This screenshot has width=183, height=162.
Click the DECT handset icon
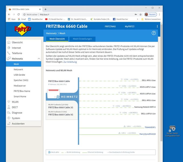click(x=9, y=107)
